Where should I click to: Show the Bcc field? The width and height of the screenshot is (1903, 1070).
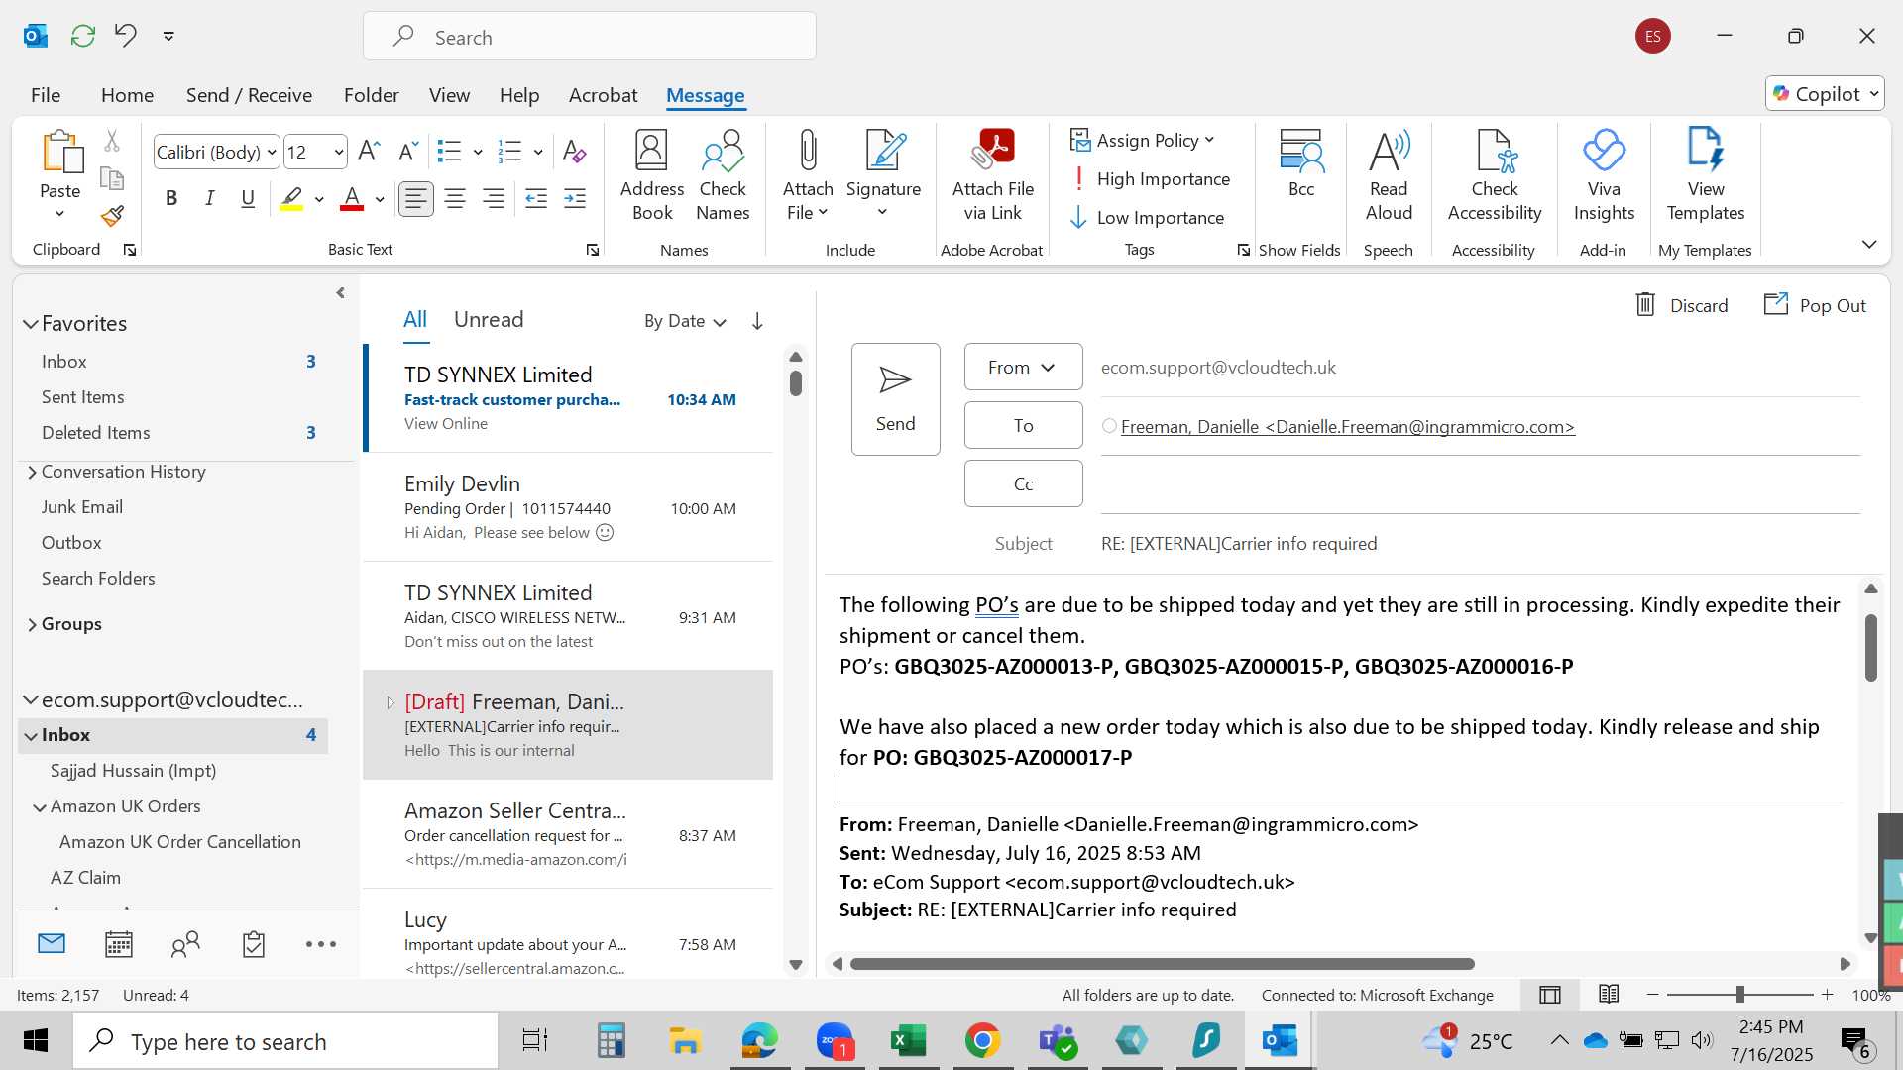click(1301, 164)
